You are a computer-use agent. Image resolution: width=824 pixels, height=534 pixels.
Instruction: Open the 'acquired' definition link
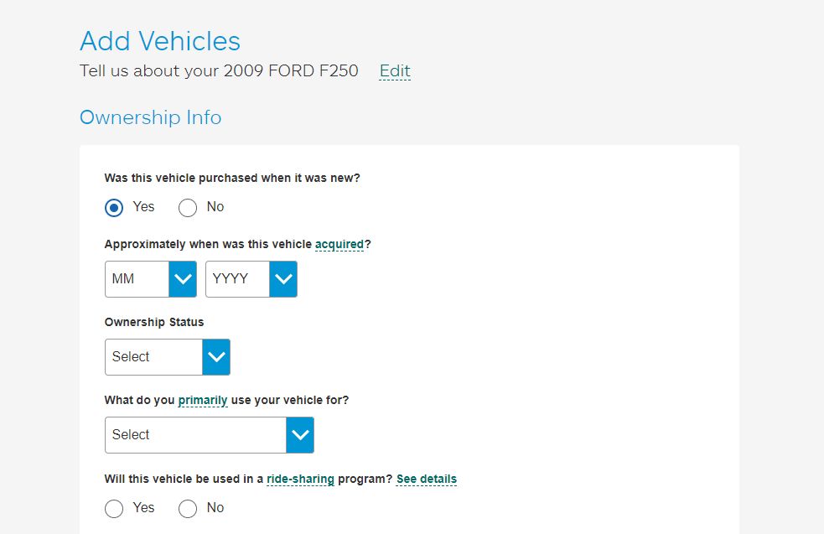[x=339, y=245]
